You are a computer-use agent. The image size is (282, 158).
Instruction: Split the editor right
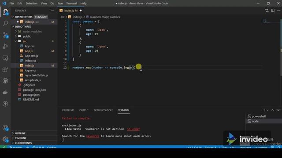273,11
